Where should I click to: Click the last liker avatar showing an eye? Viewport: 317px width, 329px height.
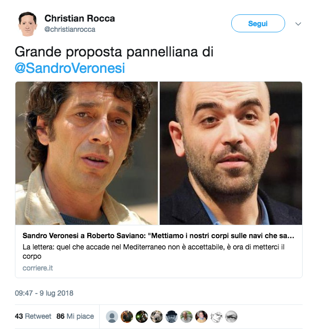[x=231, y=317]
